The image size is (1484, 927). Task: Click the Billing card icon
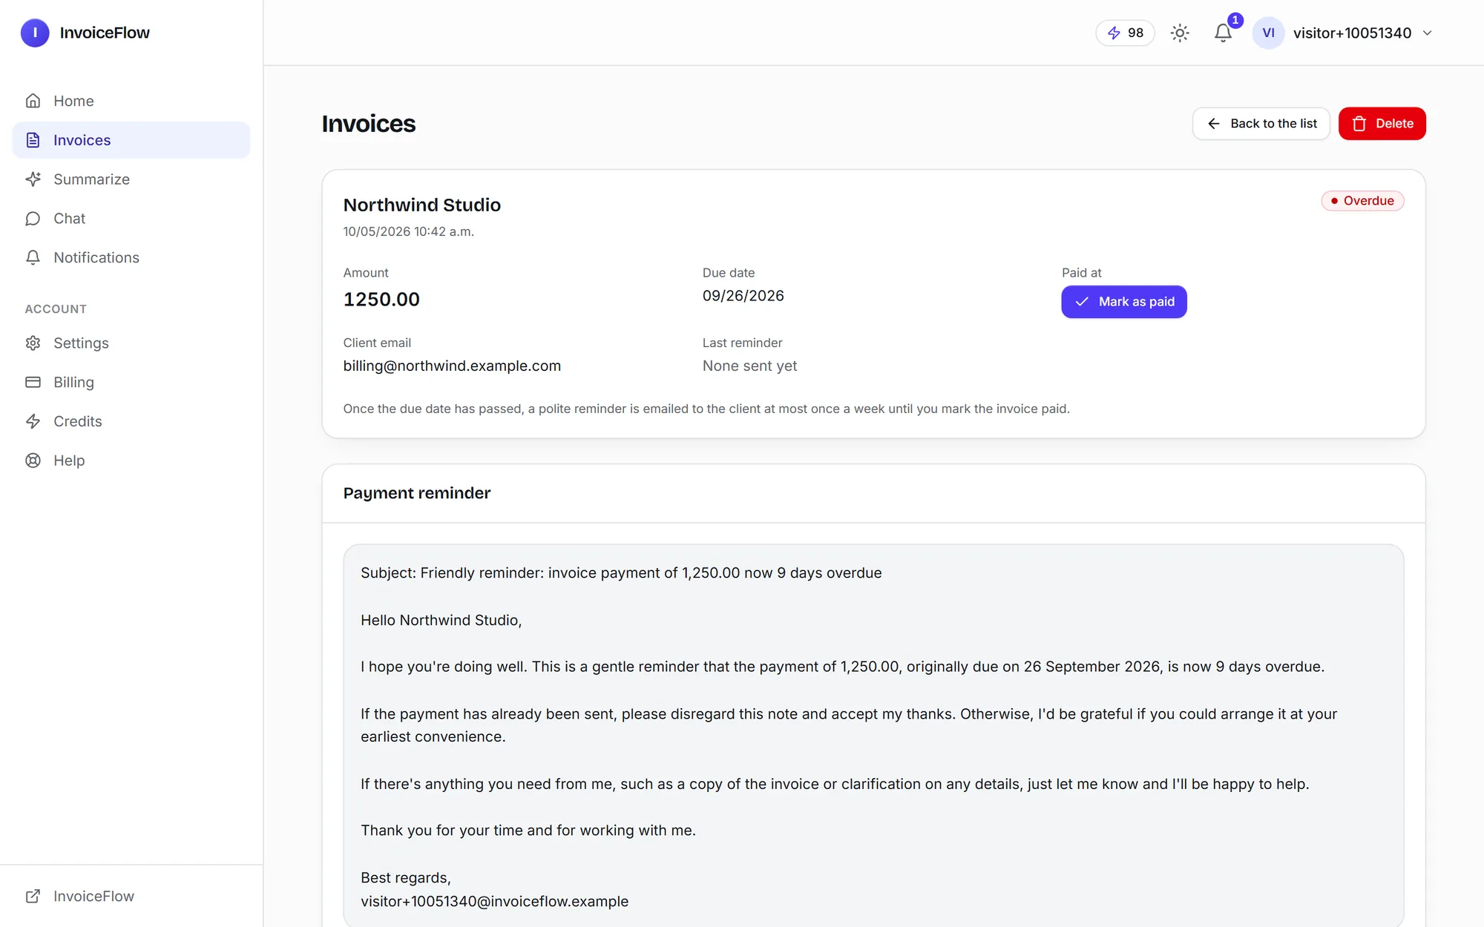pyautogui.click(x=33, y=382)
